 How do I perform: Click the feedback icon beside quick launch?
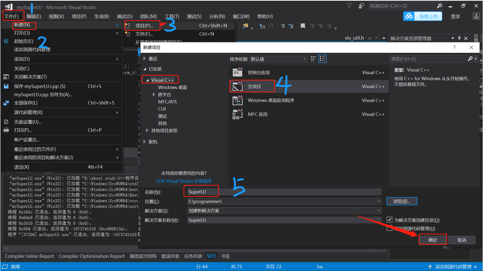pos(361,6)
